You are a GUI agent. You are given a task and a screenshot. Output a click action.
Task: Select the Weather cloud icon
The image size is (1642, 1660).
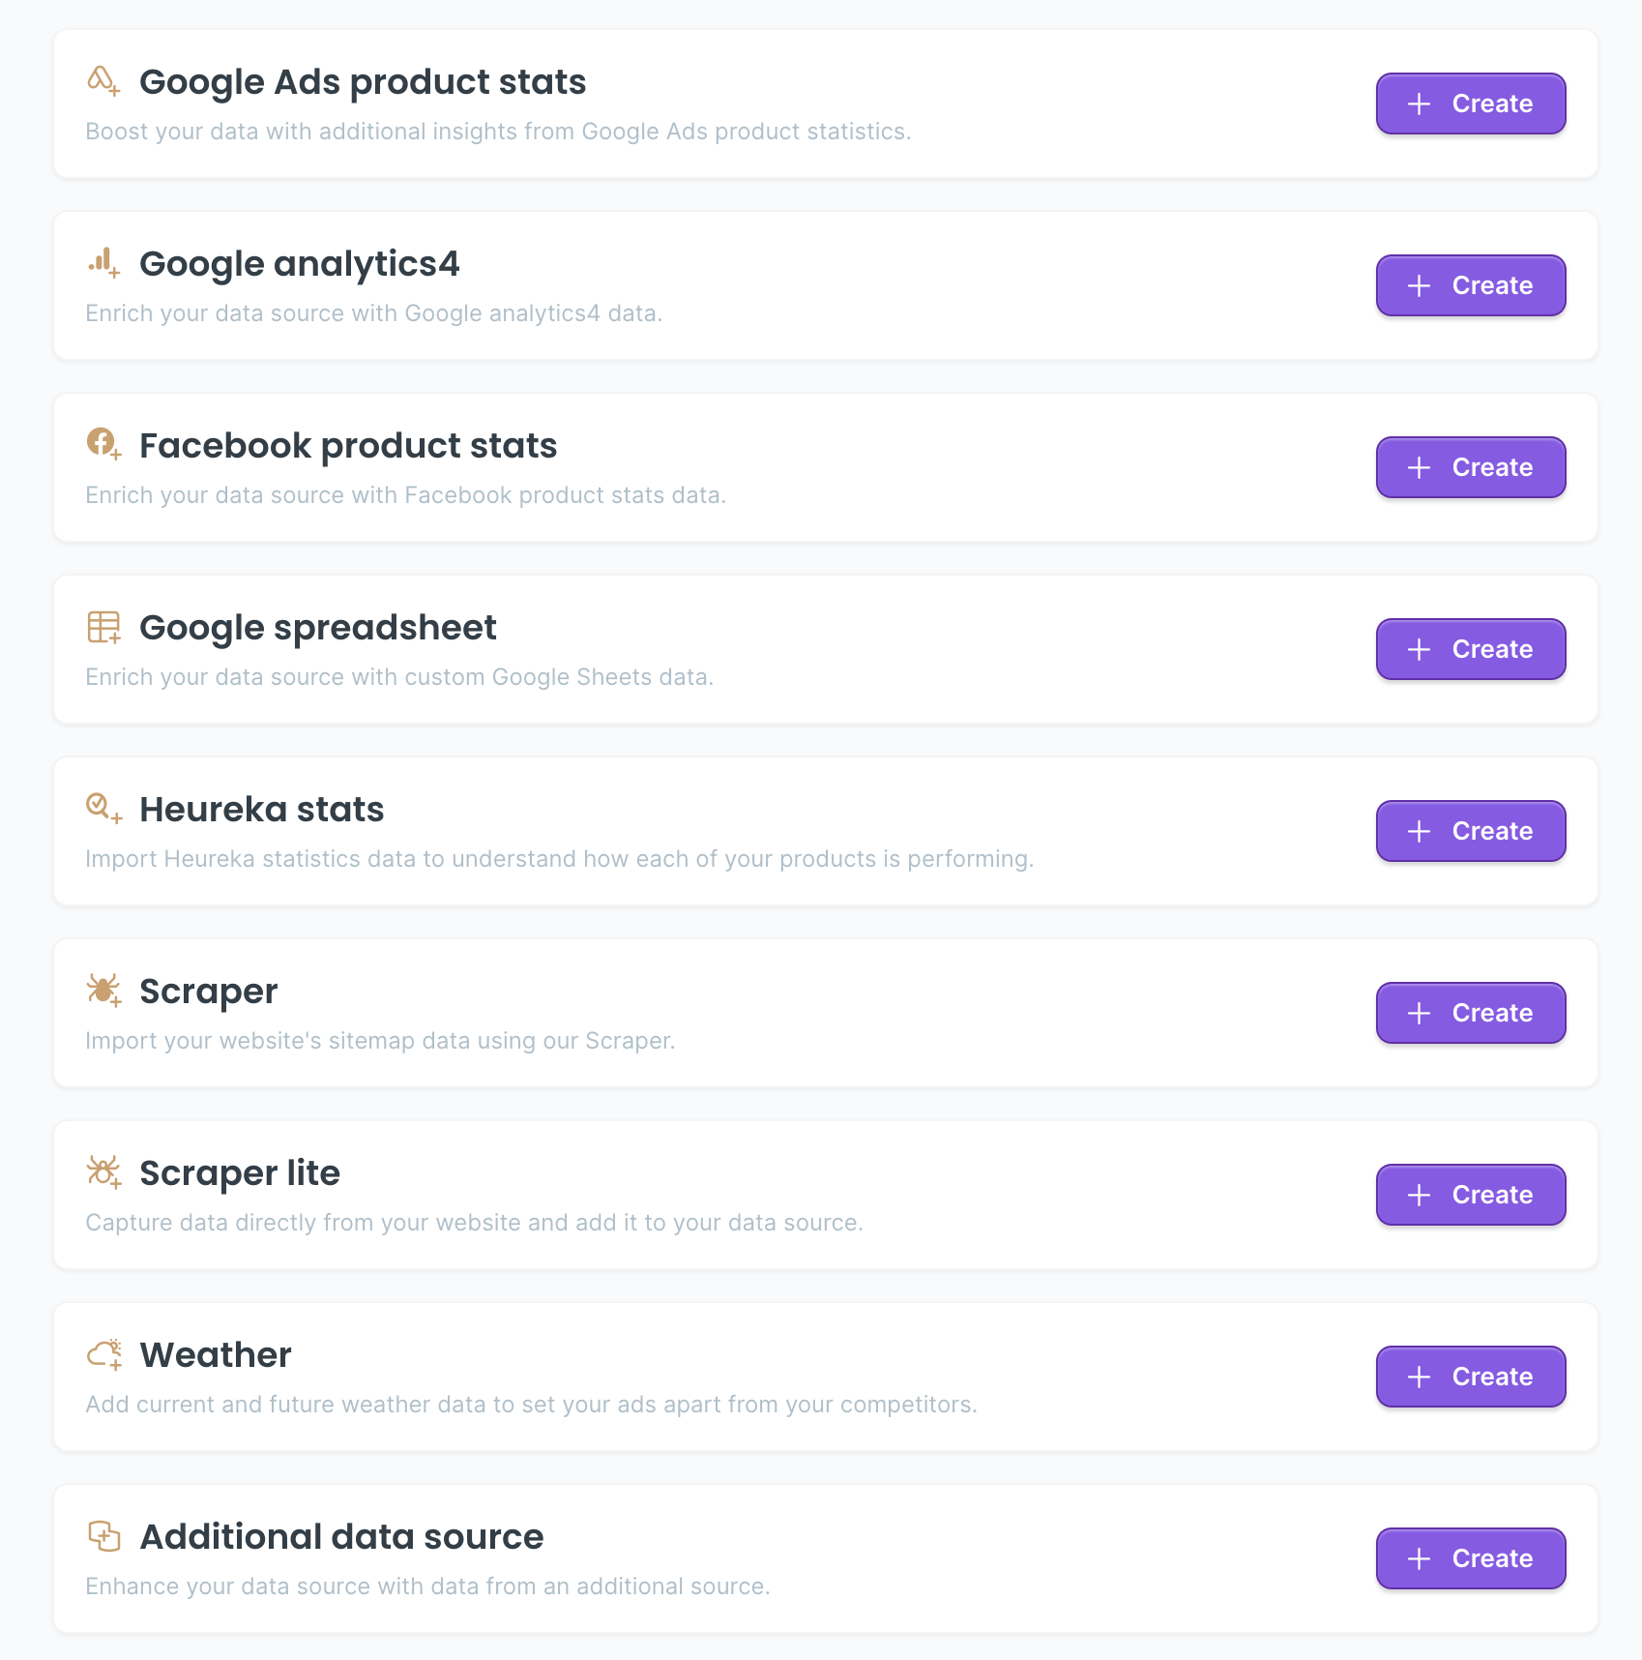(x=103, y=1353)
